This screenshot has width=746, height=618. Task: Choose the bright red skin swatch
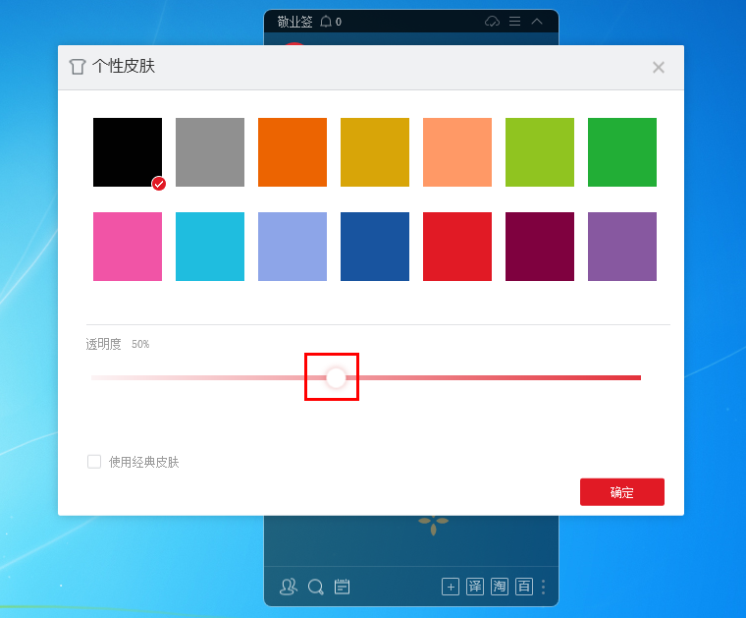click(x=457, y=247)
